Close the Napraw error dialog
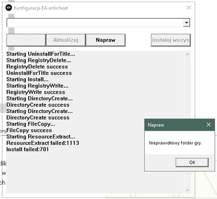Image resolution: width=217 pixels, height=199 pixels. coord(209,125)
